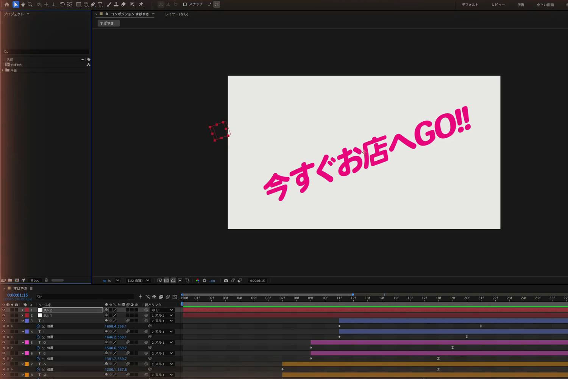
Task: Select the Horizontal Type tool
Action: [100, 5]
